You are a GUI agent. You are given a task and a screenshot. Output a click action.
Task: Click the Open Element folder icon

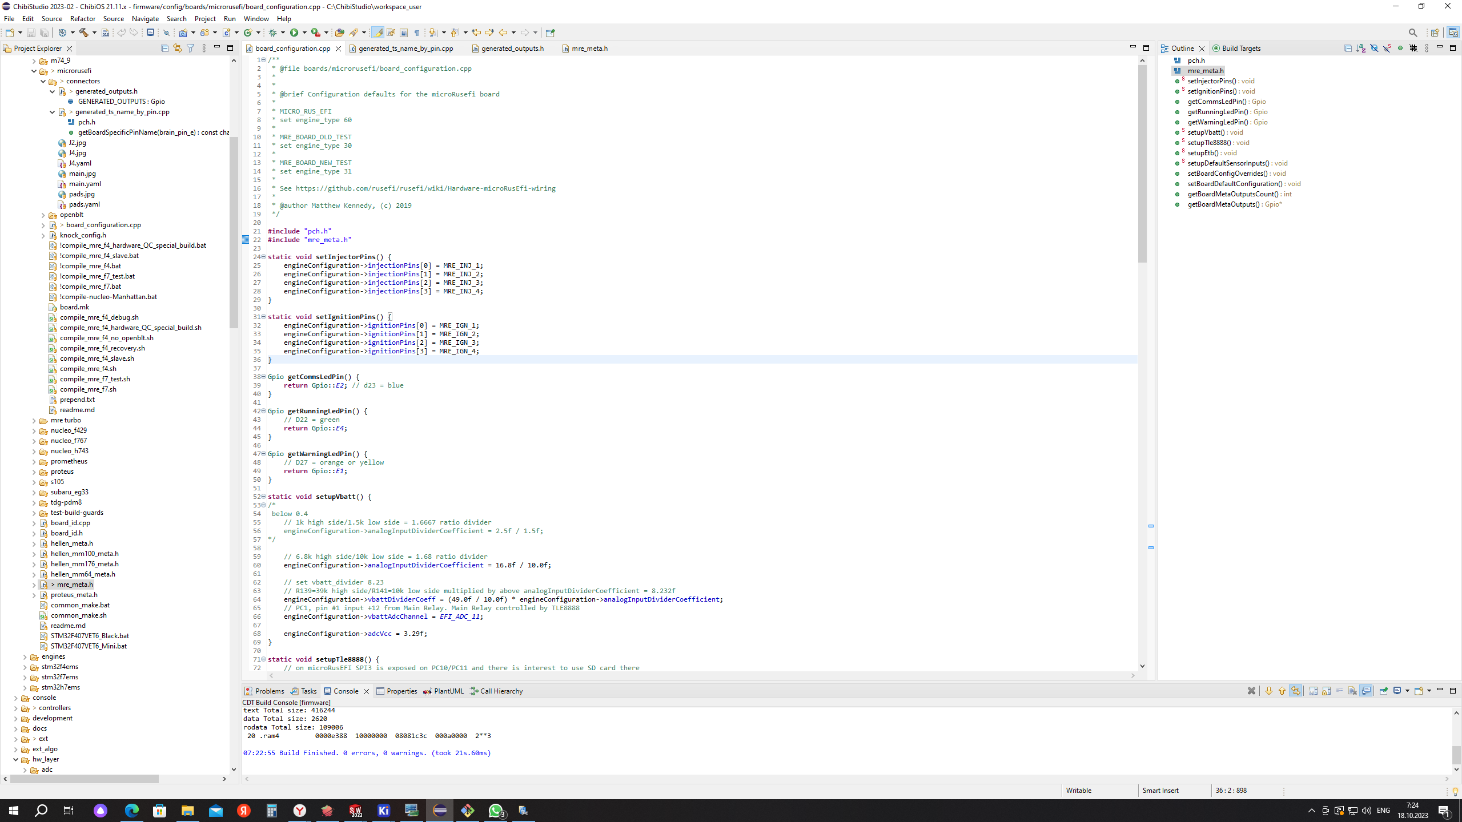tap(339, 33)
